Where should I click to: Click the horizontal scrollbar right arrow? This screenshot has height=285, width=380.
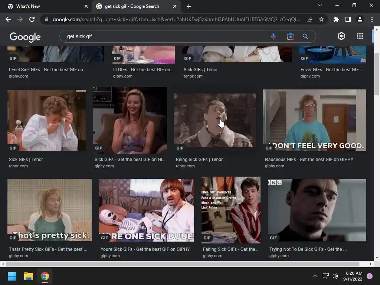pyautogui.click(x=371, y=264)
